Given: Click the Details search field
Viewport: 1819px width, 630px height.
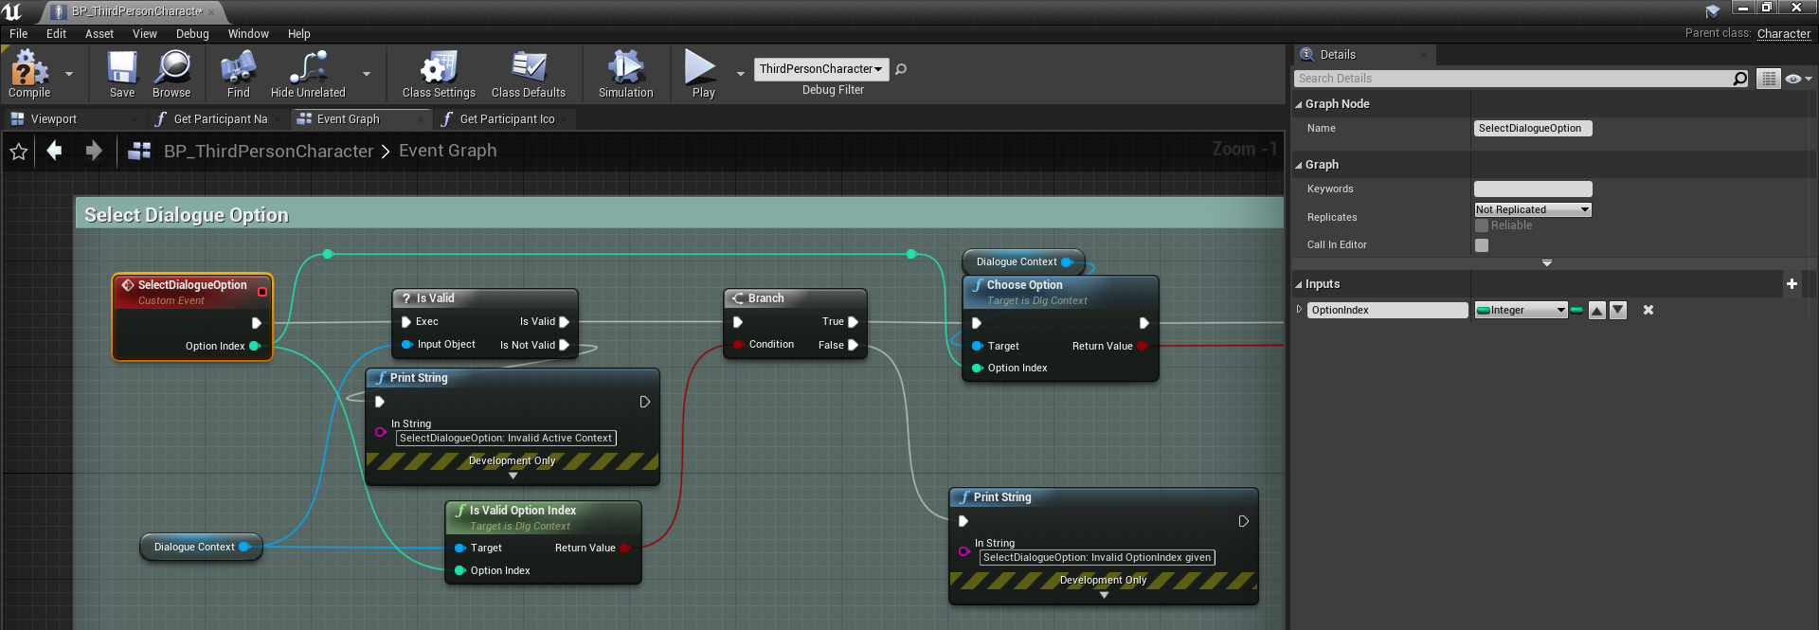Looking at the screenshot, I should [x=1512, y=79].
